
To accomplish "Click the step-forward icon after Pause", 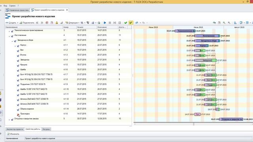I will 115,23.
